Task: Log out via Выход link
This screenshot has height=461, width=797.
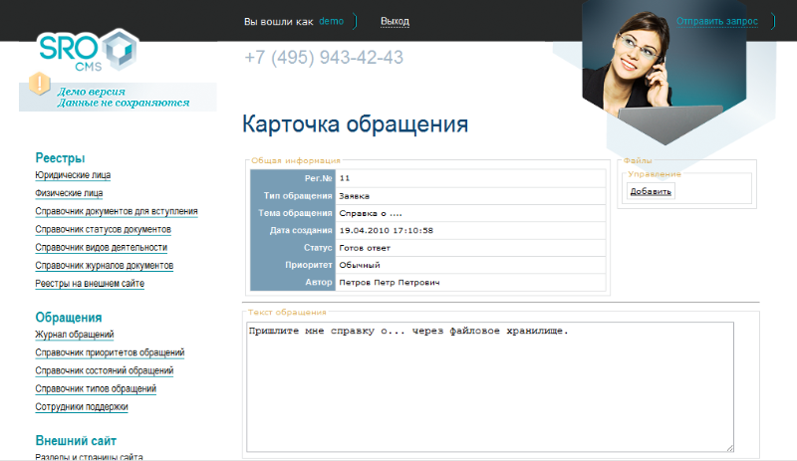Action: point(395,21)
